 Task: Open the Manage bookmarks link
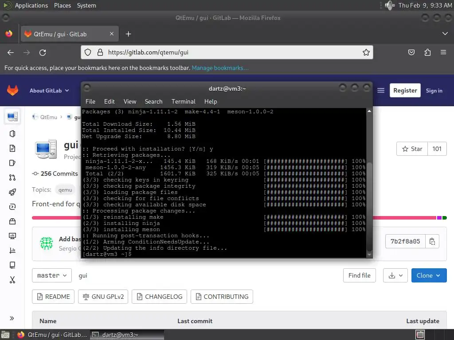coord(220,68)
